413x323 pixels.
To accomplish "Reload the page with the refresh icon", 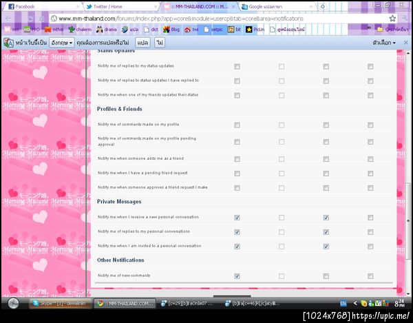I will point(31,19).
